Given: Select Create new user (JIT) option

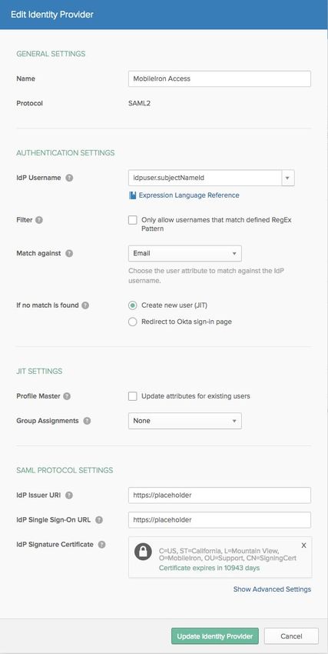Looking at the screenshot, I should pyautogui.click(x=132, y=305).
